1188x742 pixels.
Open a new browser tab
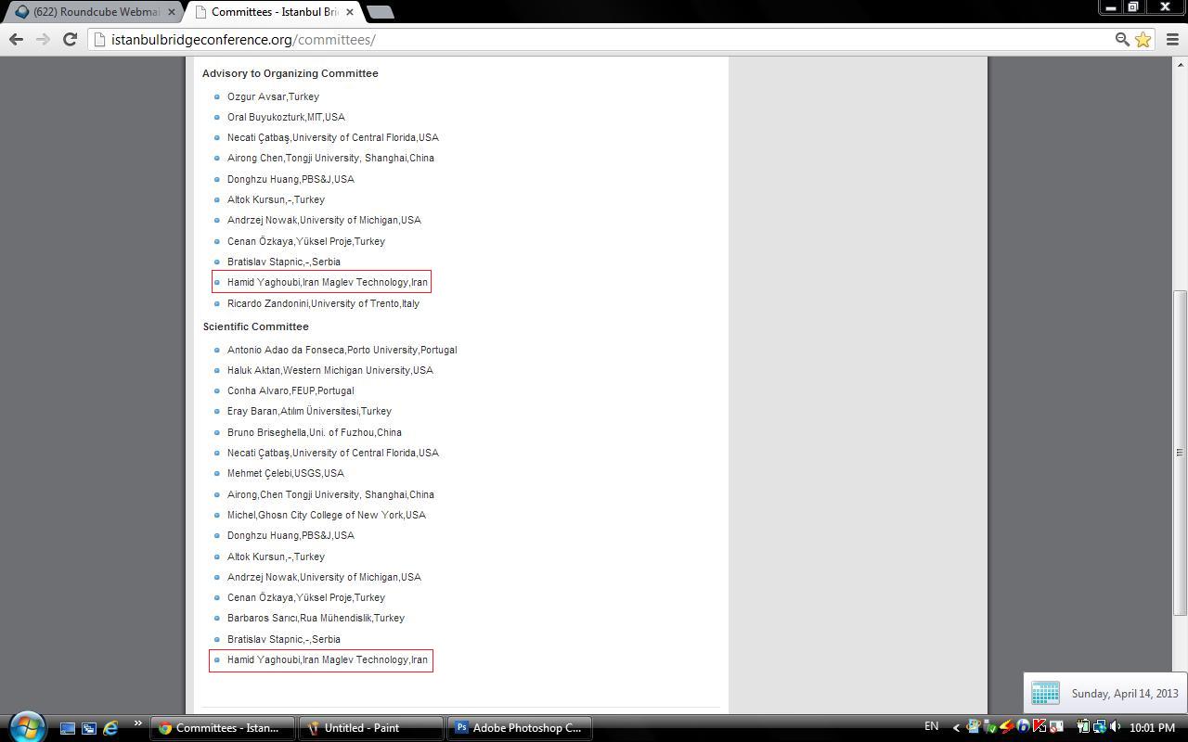pos(381,12)
